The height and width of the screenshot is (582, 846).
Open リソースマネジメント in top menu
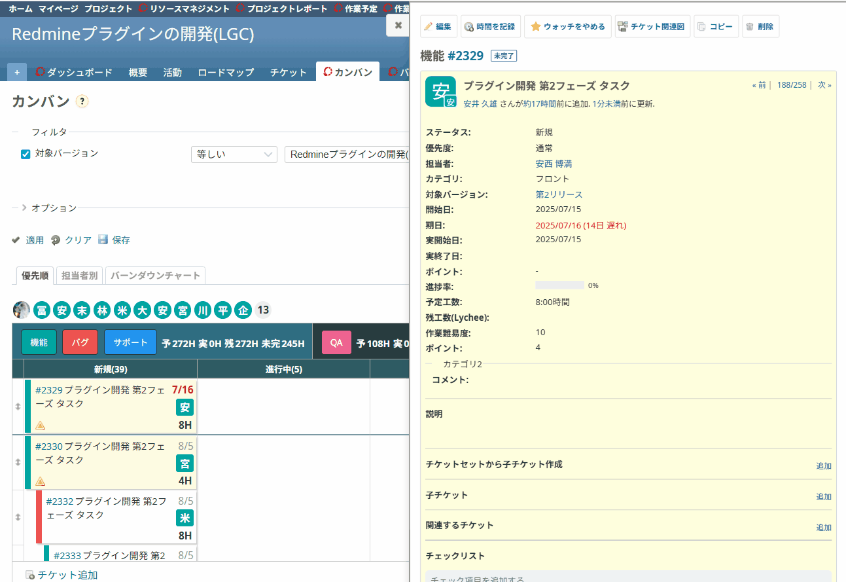coord(184,9)
